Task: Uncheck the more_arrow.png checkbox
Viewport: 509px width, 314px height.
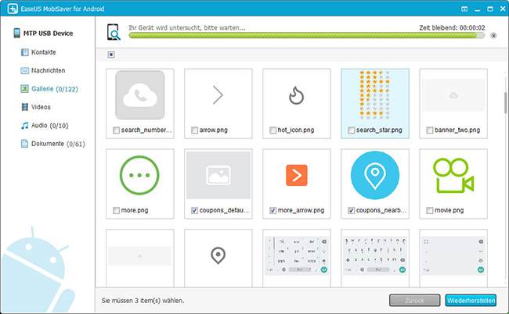Action: [273, 211]
